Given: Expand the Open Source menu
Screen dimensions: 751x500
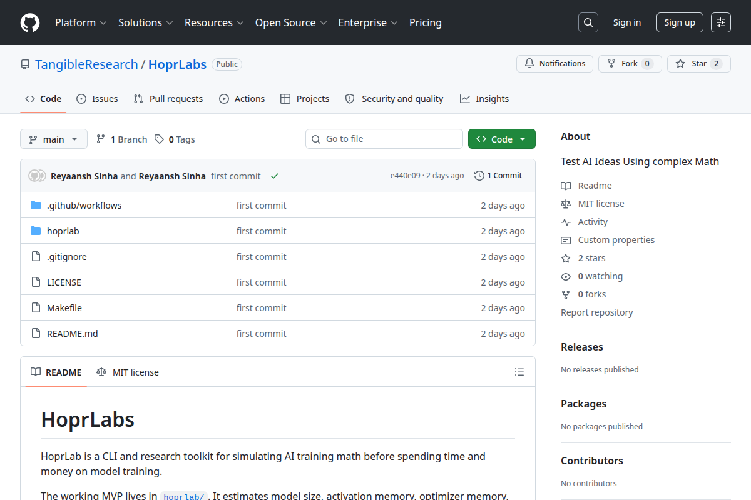Looking at the screenshot, I should coord(291,22).
